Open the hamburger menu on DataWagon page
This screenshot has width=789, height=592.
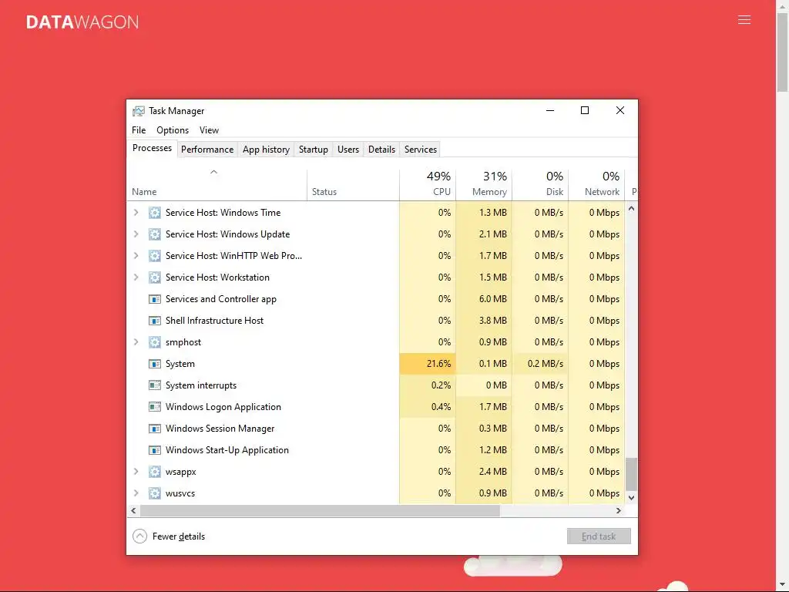click(744, 20)
